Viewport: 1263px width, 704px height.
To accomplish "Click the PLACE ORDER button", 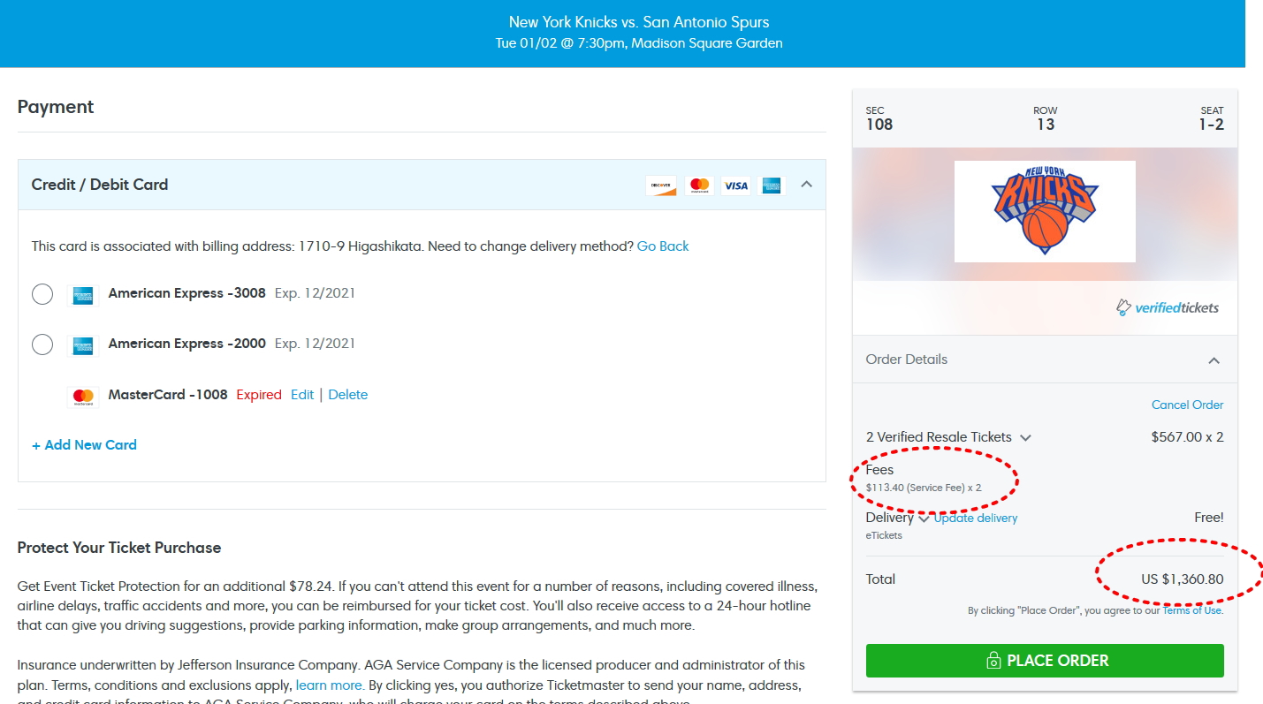I will [1045, 661].
